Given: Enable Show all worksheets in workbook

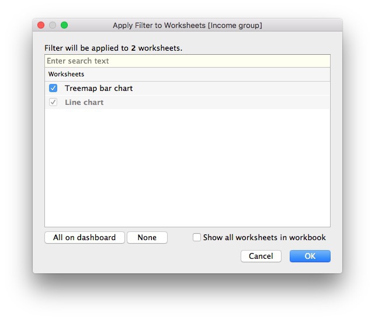Looking at the screenshot, I should click(x=197, y=237).
